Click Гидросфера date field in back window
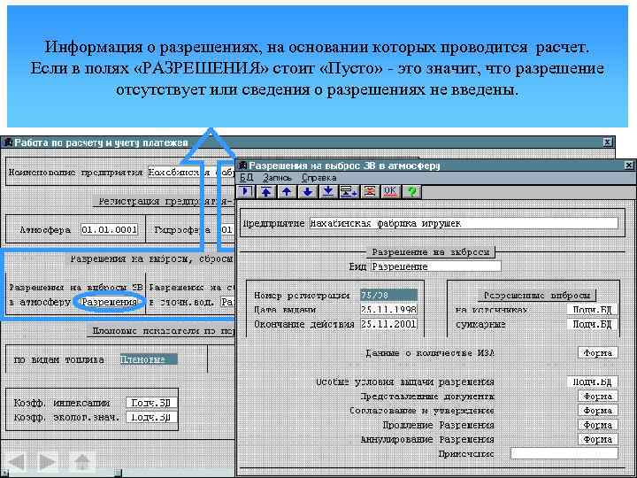 pyautogui.click(x=227, y=229)
